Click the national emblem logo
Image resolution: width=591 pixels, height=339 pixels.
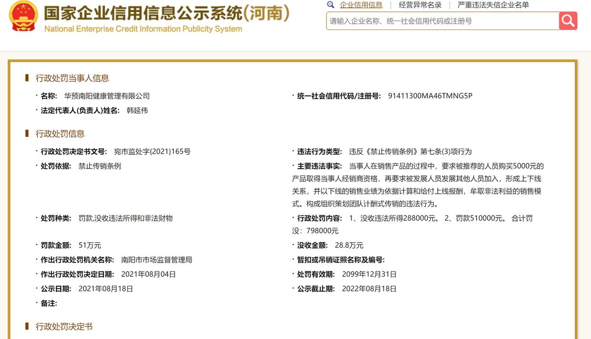[x=23, y=16]
